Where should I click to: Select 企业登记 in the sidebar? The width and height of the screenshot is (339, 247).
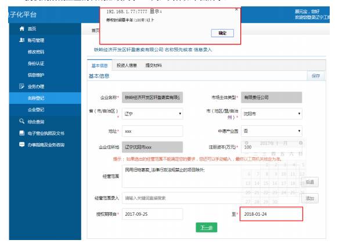point(36,110)
